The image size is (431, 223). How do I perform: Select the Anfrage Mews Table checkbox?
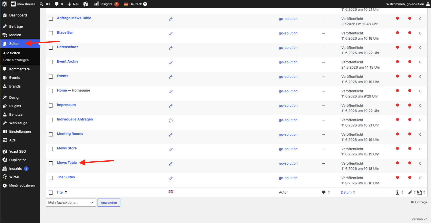coord(51,19)
